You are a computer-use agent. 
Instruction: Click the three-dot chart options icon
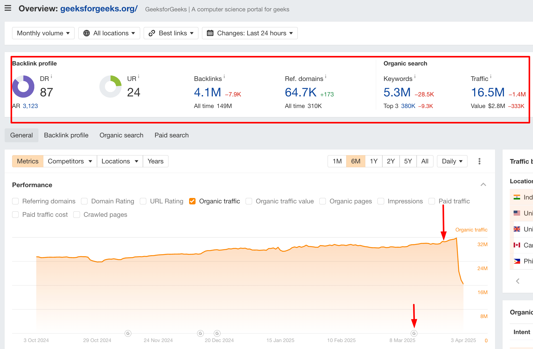479,161
